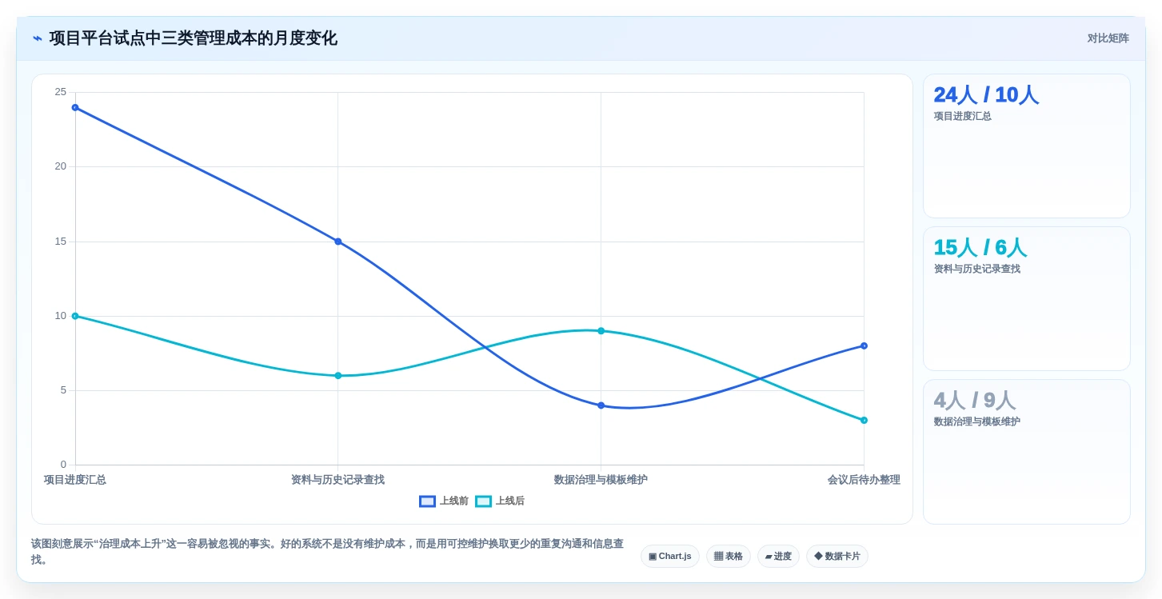Toggle the 上线前 legend item

point(444,501)
